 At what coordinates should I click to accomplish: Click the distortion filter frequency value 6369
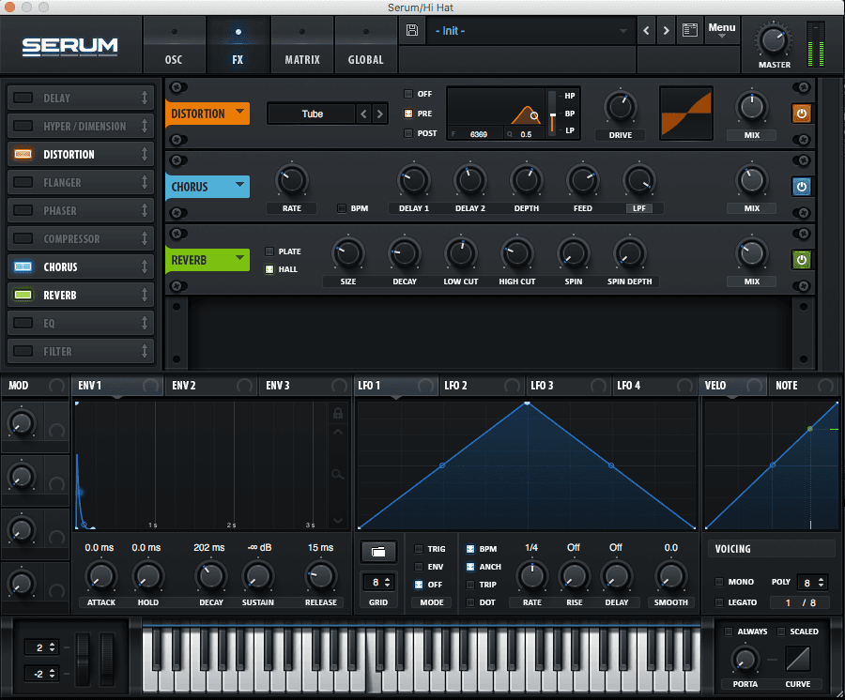(x=479, y=134)
